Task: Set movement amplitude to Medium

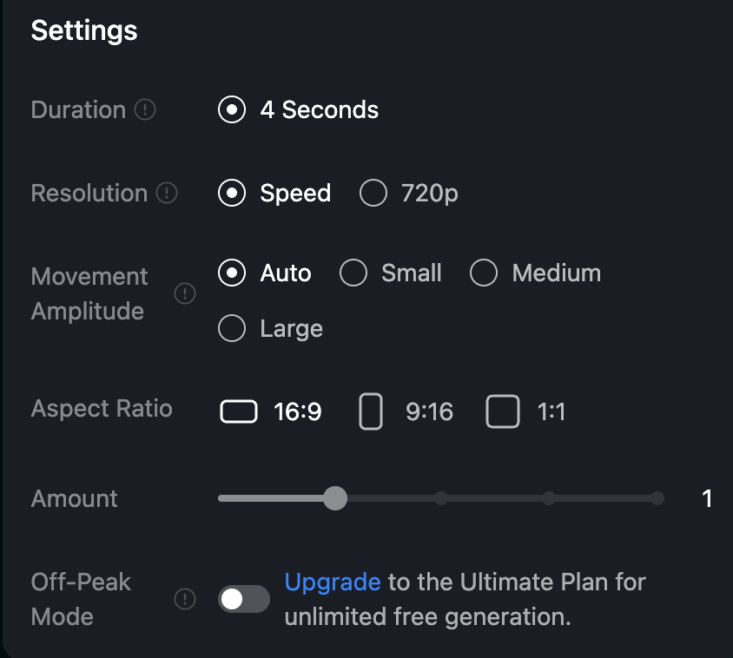Action: [484, 273]
